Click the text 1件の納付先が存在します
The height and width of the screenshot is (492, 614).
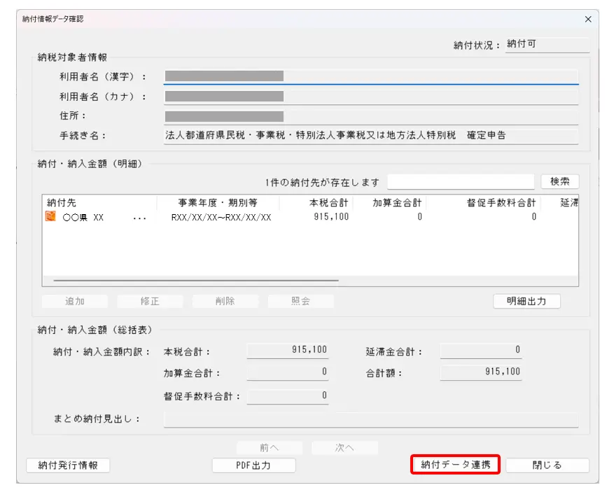(x=322, y=183)
